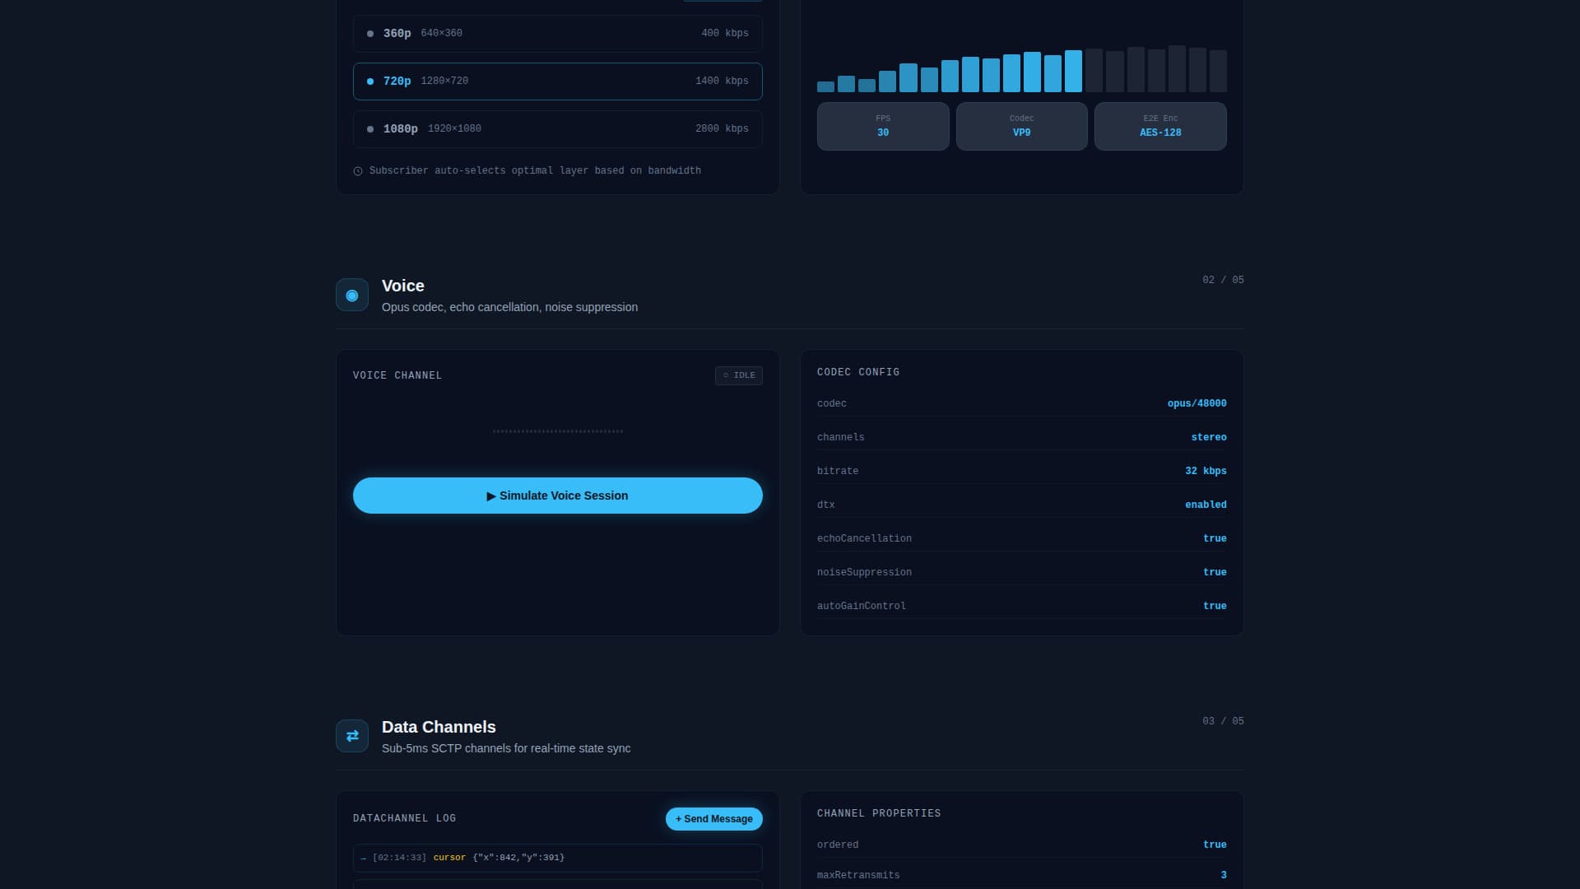The width and height of the screenshot is (1580, 889).
Task: Click the FPS 30 stat card
Action: tap(883, 126)
